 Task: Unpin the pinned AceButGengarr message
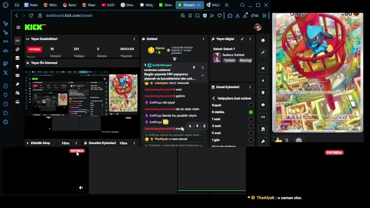pos(194,68)
